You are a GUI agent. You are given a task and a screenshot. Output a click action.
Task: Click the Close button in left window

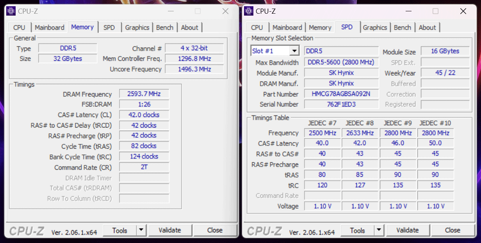click(215, 230)
